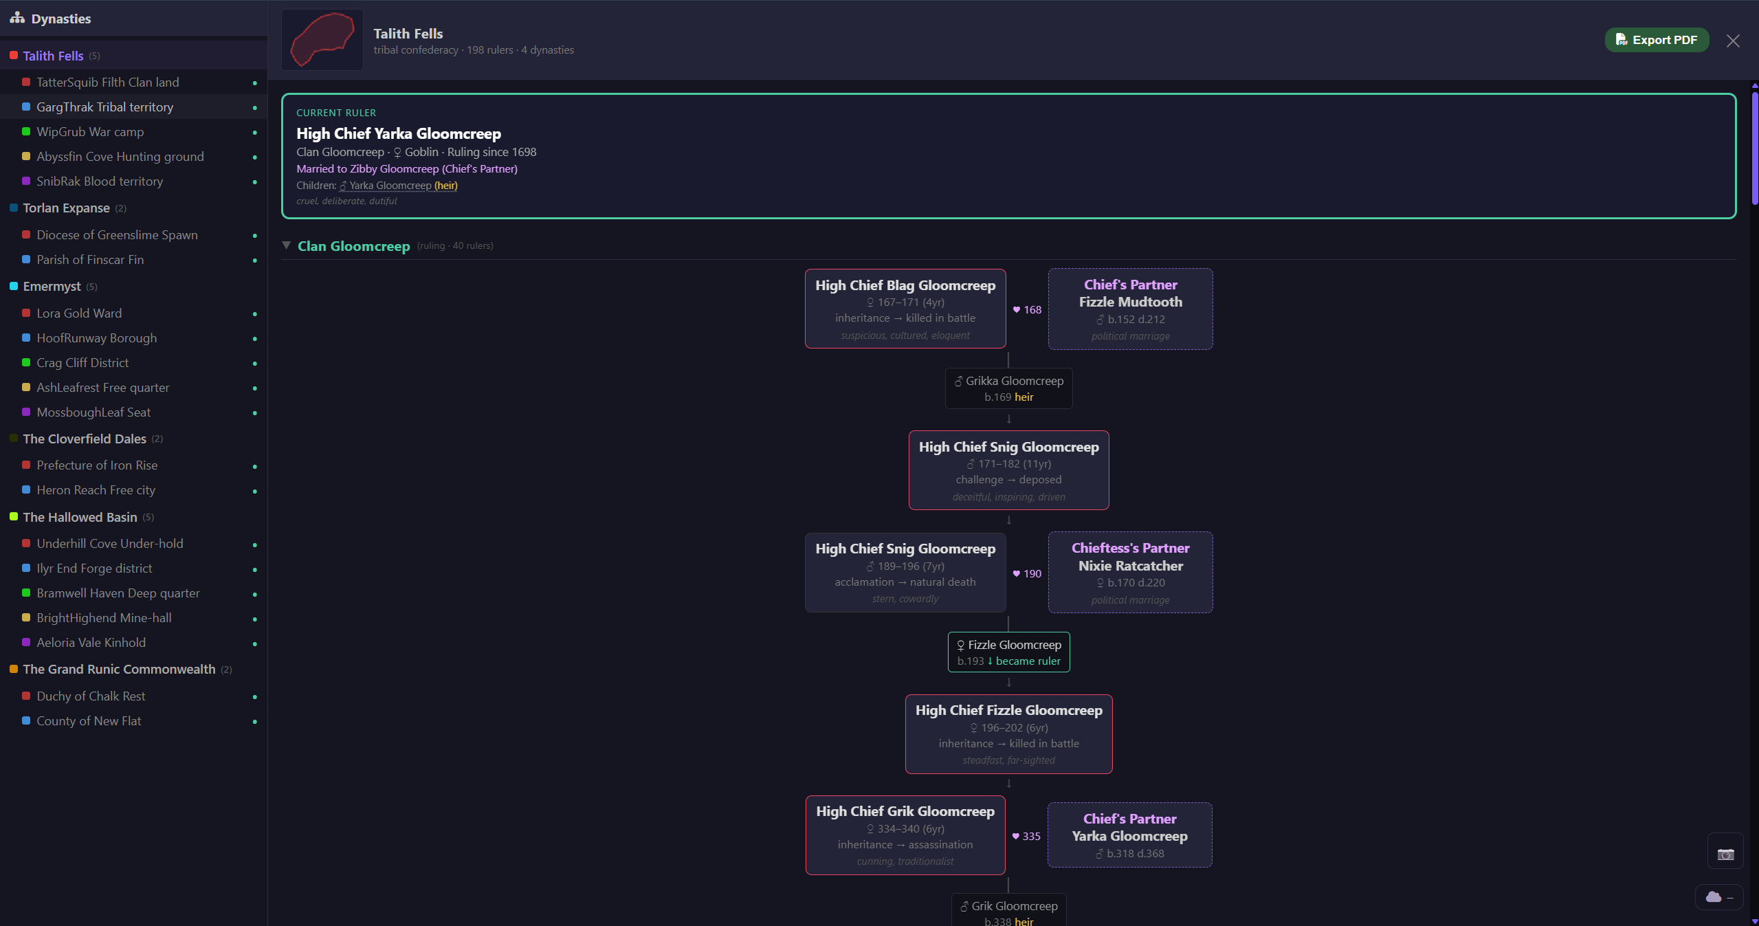1759x926 pixels.
Task: Open Heron Reach Free city
Action: [x=133, y=489]
